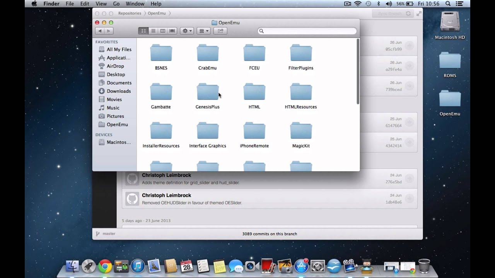Screen dimensions: 495x278
Task: Click Repositories breadcrumb in GitHub window
Action: tap(130, 13)
